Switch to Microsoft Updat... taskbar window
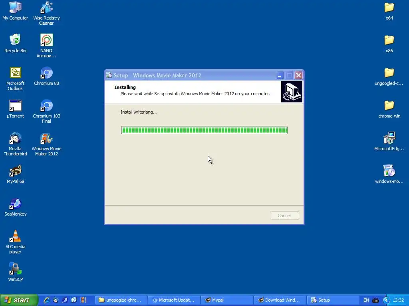Image resolution: width=409 pixels, height=306 pixels. (x=174, y=300)
